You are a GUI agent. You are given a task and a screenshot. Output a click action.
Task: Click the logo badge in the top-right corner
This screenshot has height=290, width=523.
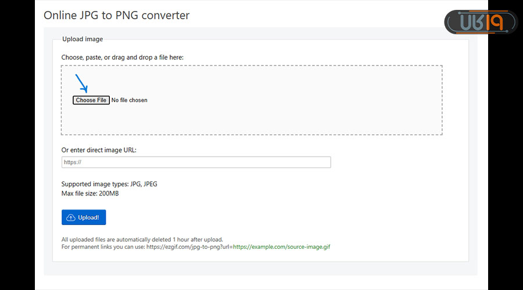(x=480, y=22)
